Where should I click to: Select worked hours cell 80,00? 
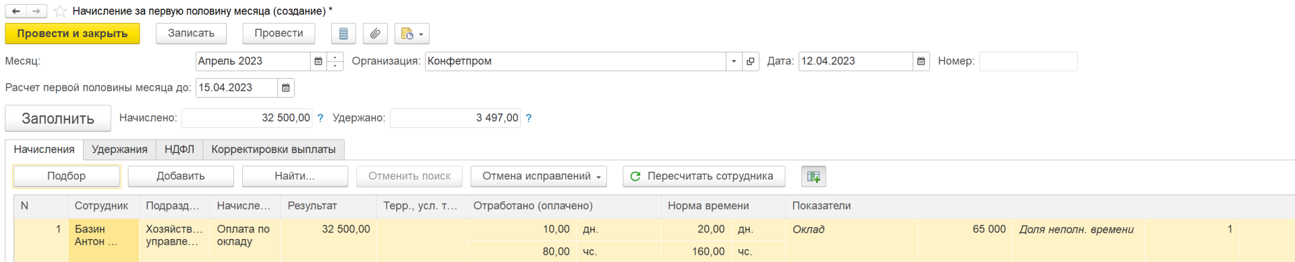pyautogui.click(x=521, y=251)
